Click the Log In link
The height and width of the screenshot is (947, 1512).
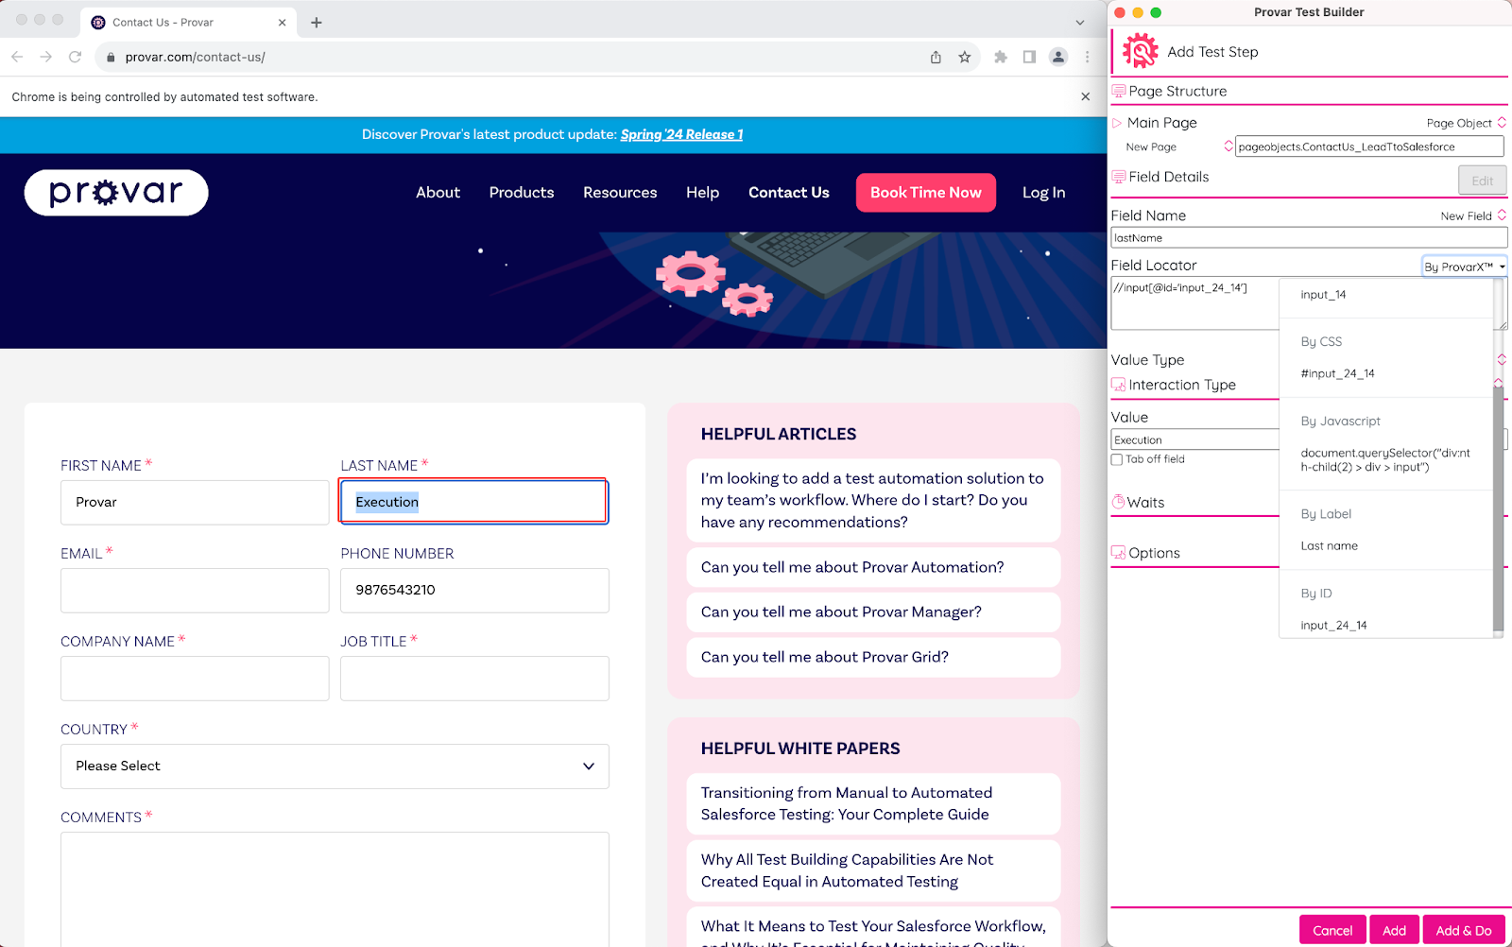click(x=1043, y=193)
